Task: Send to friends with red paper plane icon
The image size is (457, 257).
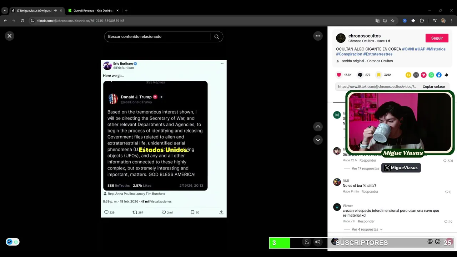Action: [x=423, y=75]
